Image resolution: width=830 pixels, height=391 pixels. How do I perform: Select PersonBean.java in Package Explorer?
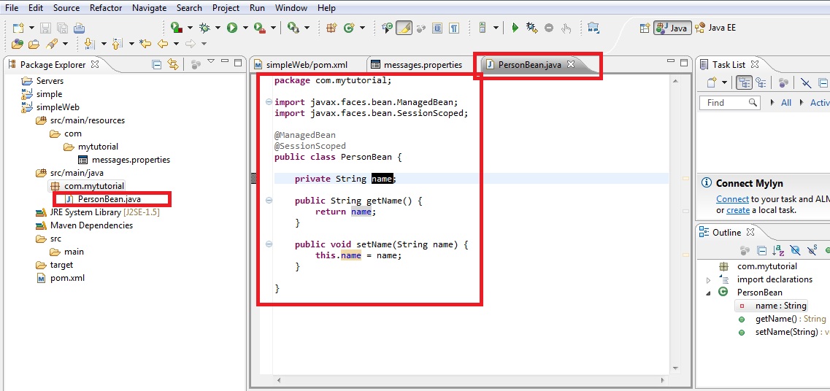click(109, 199)
